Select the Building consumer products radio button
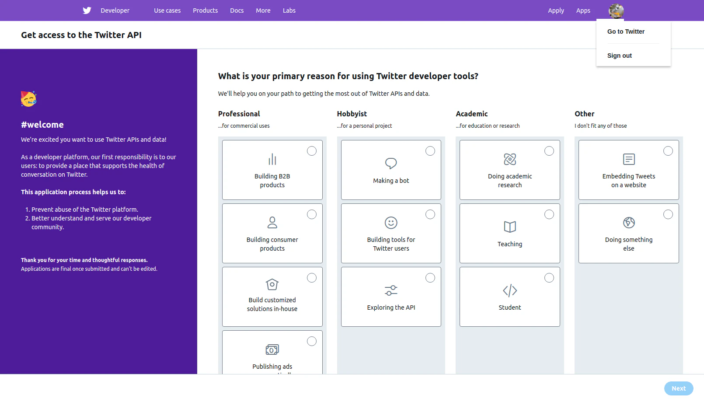Viewport: 704px width, 402px height. (x=312, y=214)
